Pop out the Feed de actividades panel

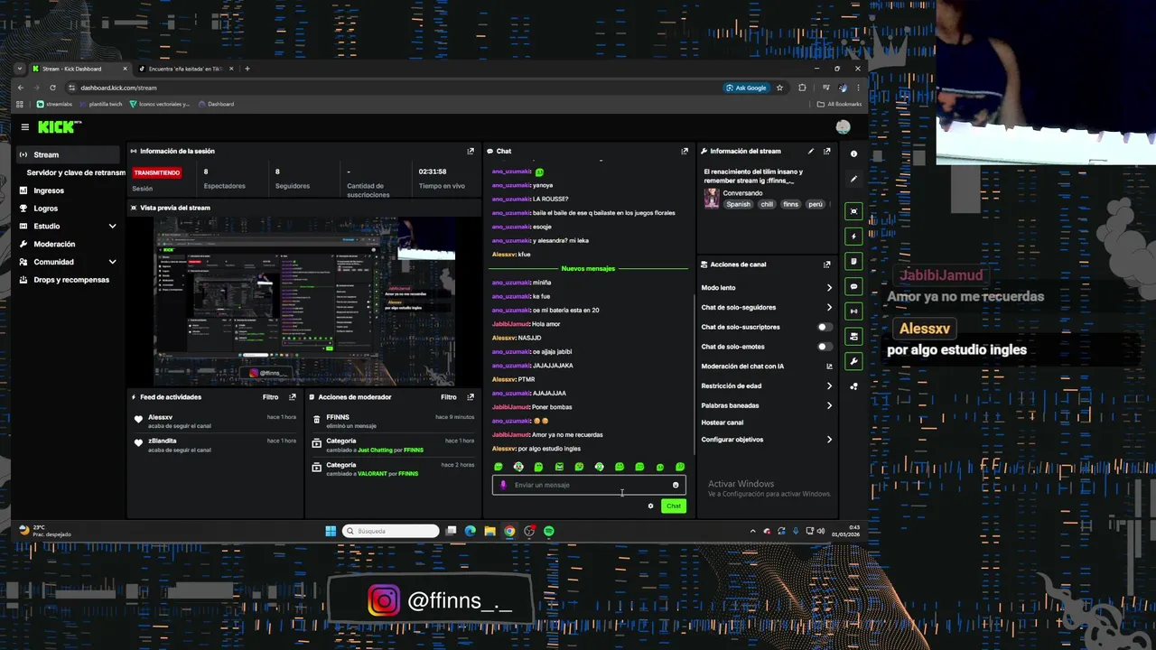(293, 397)
